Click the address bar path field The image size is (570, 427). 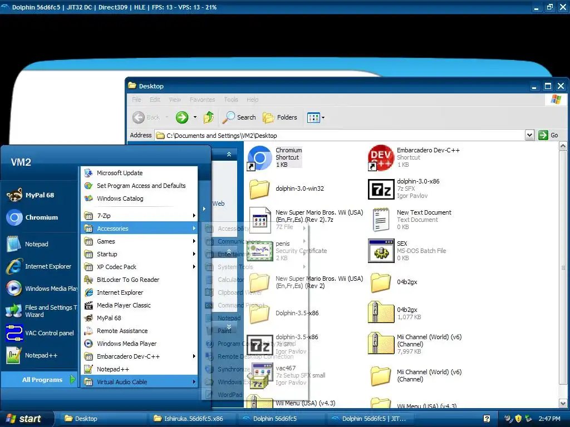click(340, 136)
